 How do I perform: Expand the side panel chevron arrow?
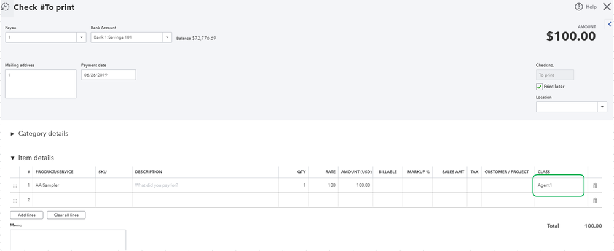pos(610,24)
